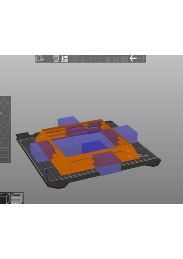The image size is (183, 259).
Task: Select the Move gizmo tool
Action: (x=4, y=103)
